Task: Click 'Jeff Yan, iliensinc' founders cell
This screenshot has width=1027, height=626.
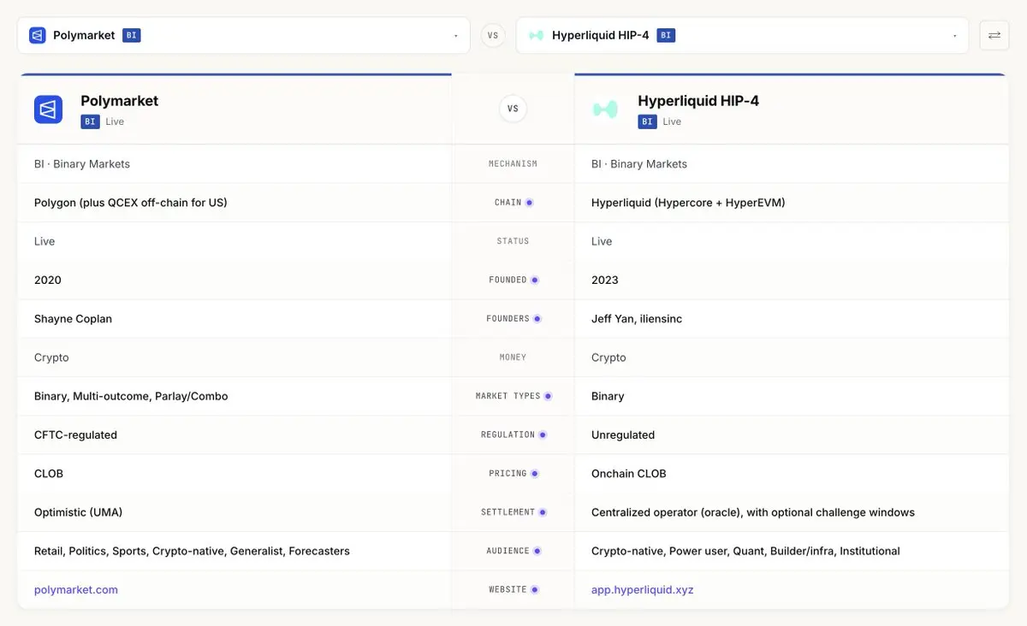Action: tap(637, 318)
